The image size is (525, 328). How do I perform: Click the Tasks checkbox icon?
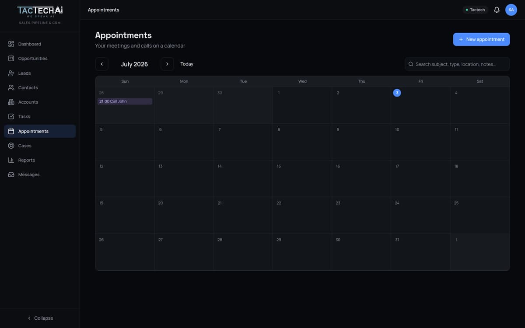point(11,116)
